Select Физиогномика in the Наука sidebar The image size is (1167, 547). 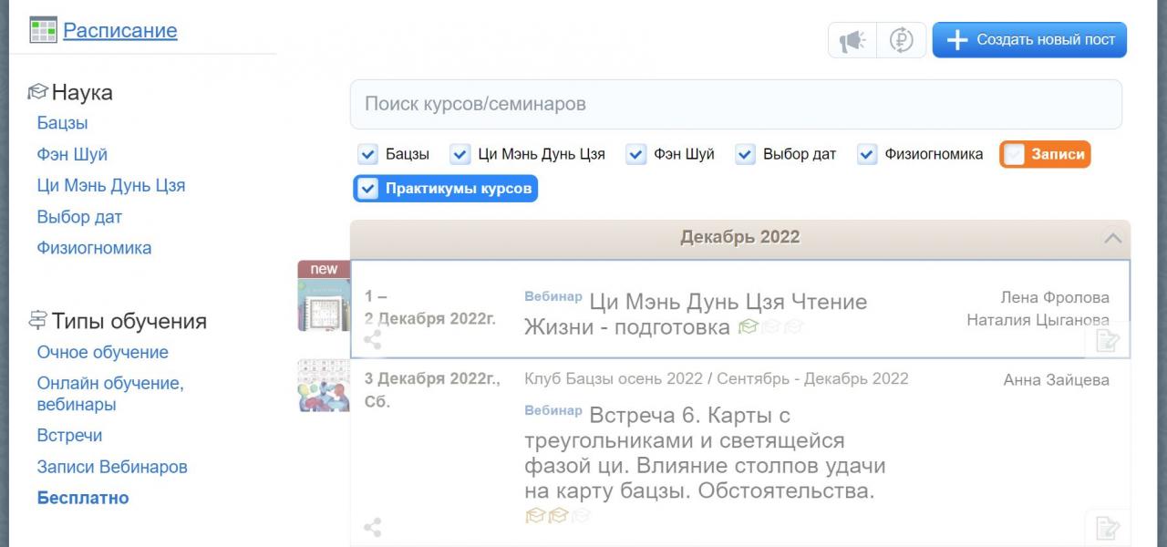(94, 248)
